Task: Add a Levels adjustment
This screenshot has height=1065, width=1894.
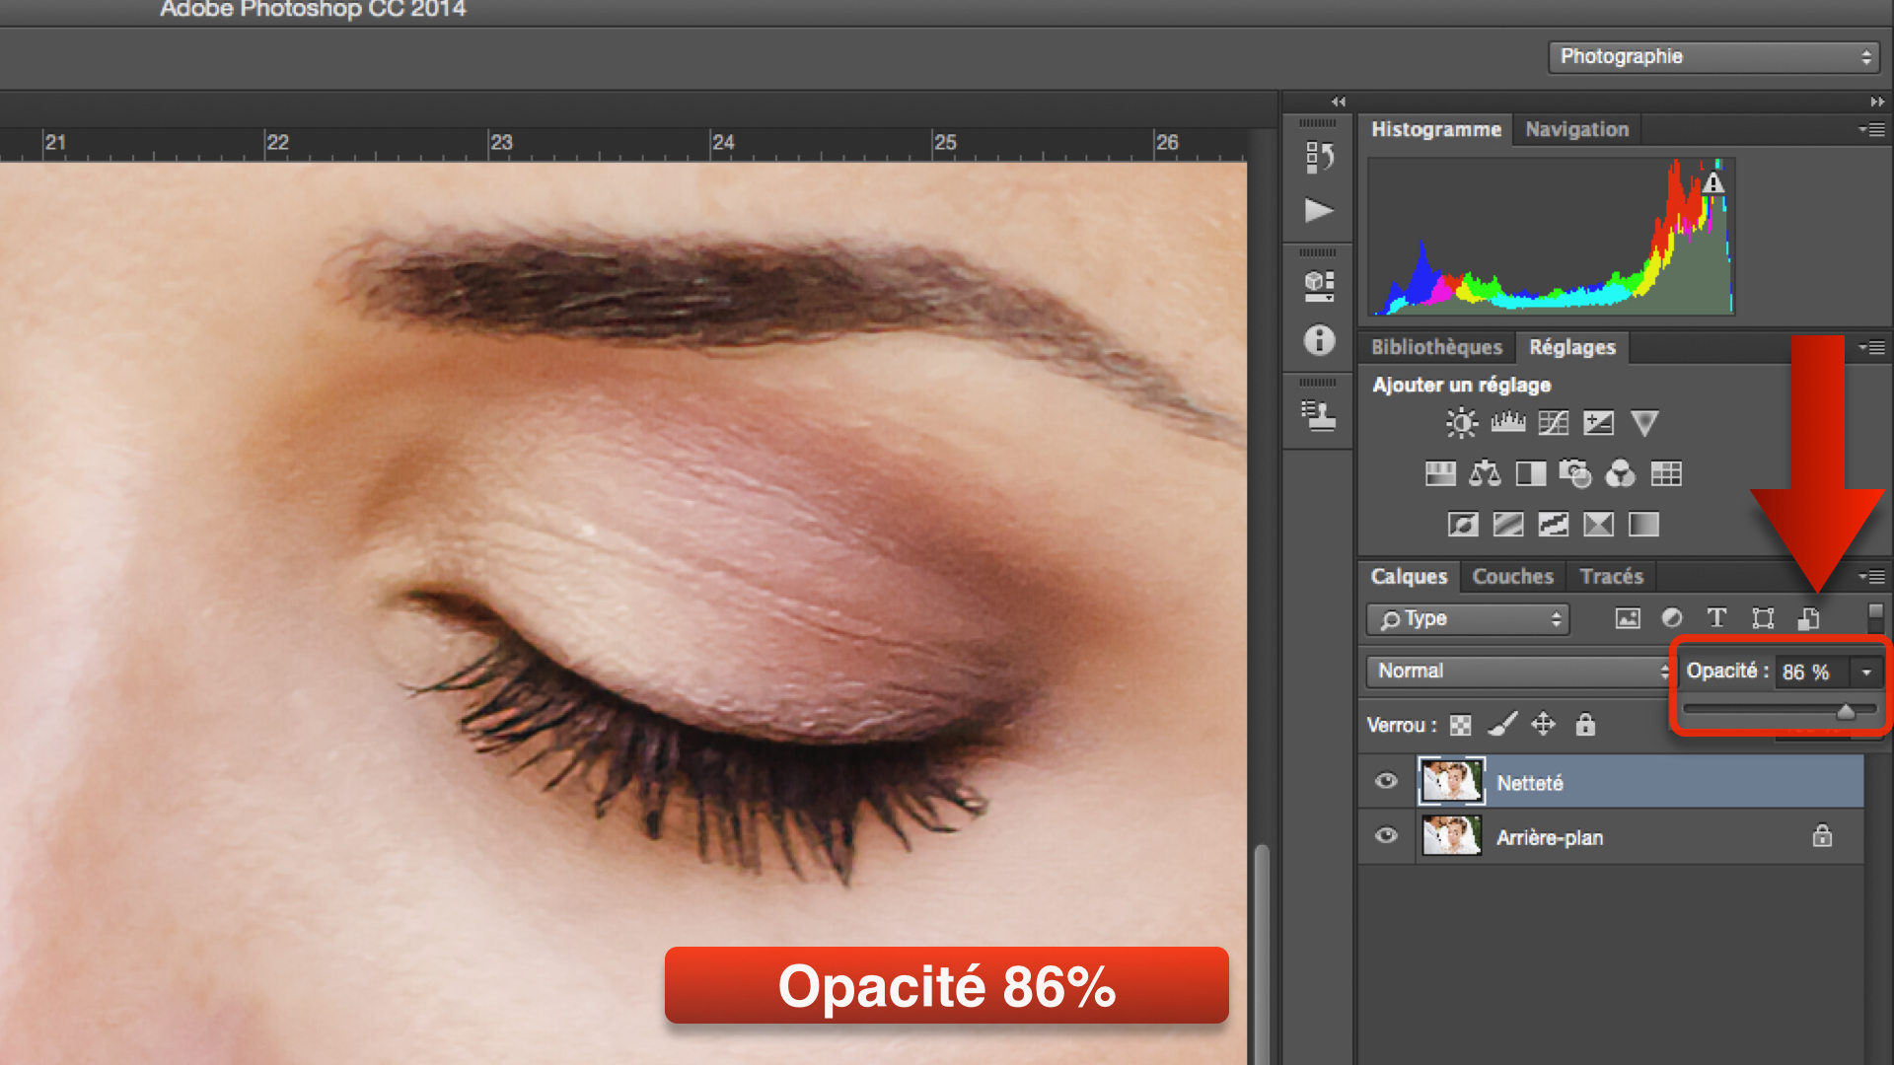Action: tap(1507, 423)
